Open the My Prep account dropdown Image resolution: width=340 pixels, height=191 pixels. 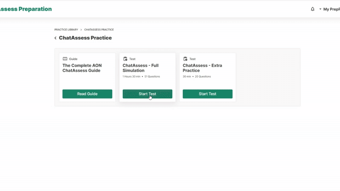click(329, 9)
